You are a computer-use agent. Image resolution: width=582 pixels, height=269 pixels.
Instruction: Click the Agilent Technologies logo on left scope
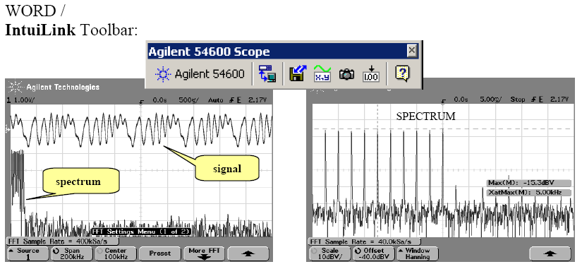[x=54, y=88]
